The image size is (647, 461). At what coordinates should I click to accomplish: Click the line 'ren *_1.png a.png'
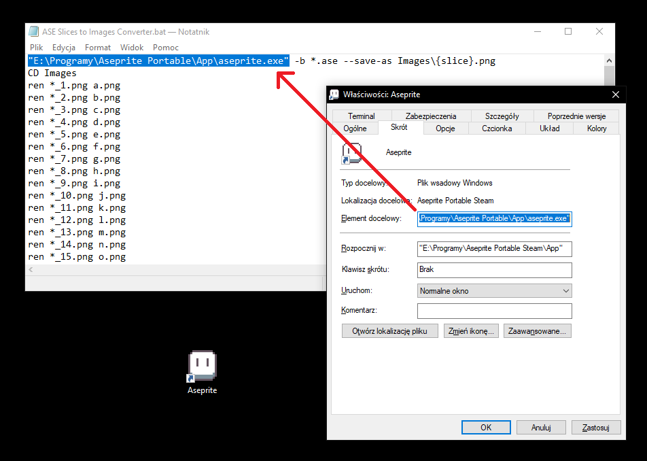point(74,86)
